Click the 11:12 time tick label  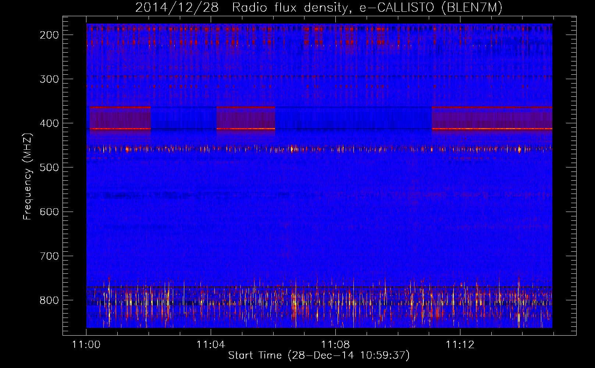460,345
